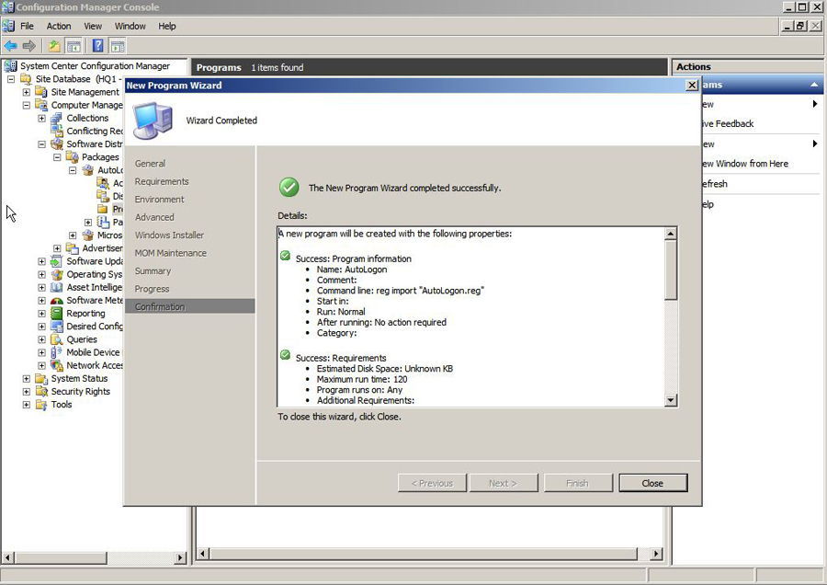Open the Help question mark toolbar icon

pyautogui.click(x=97, y=46)
